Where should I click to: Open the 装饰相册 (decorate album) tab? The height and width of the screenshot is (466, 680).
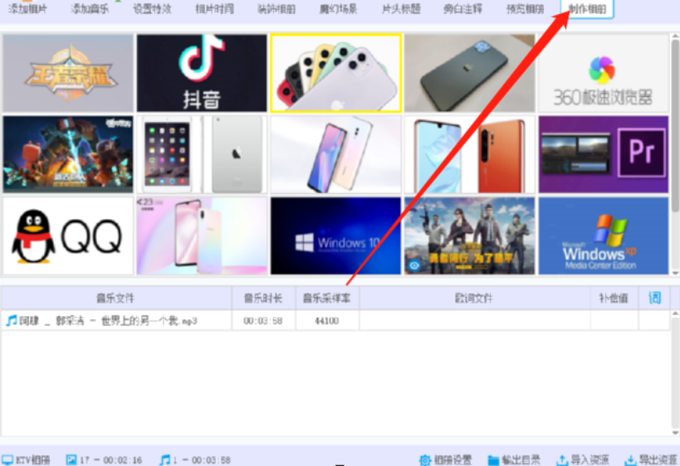(276, 8)
